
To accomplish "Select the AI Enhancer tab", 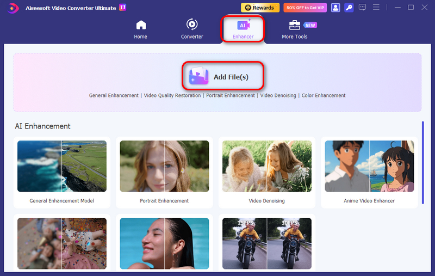I will [243, 30].
